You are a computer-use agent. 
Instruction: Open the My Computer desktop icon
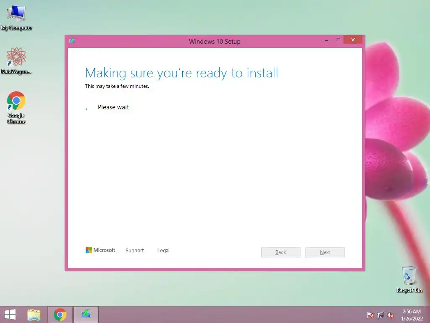point(16,18)
